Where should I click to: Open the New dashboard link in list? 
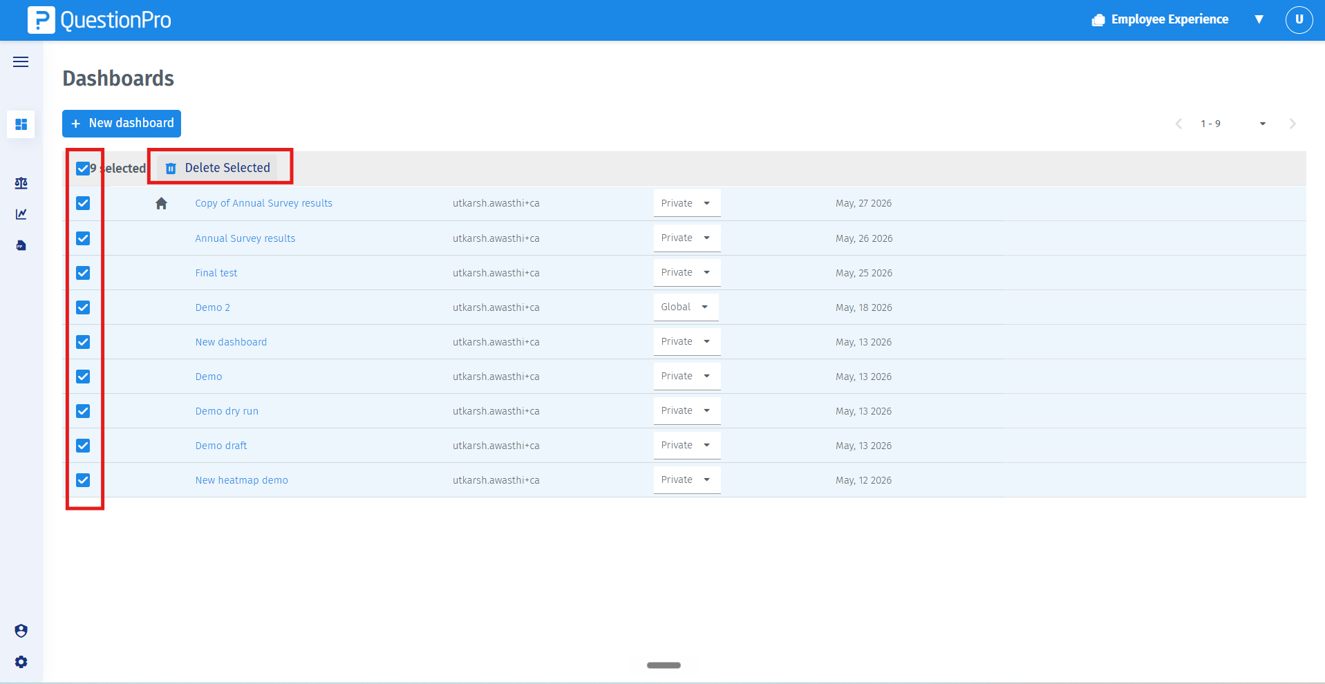tap(231, 342)
